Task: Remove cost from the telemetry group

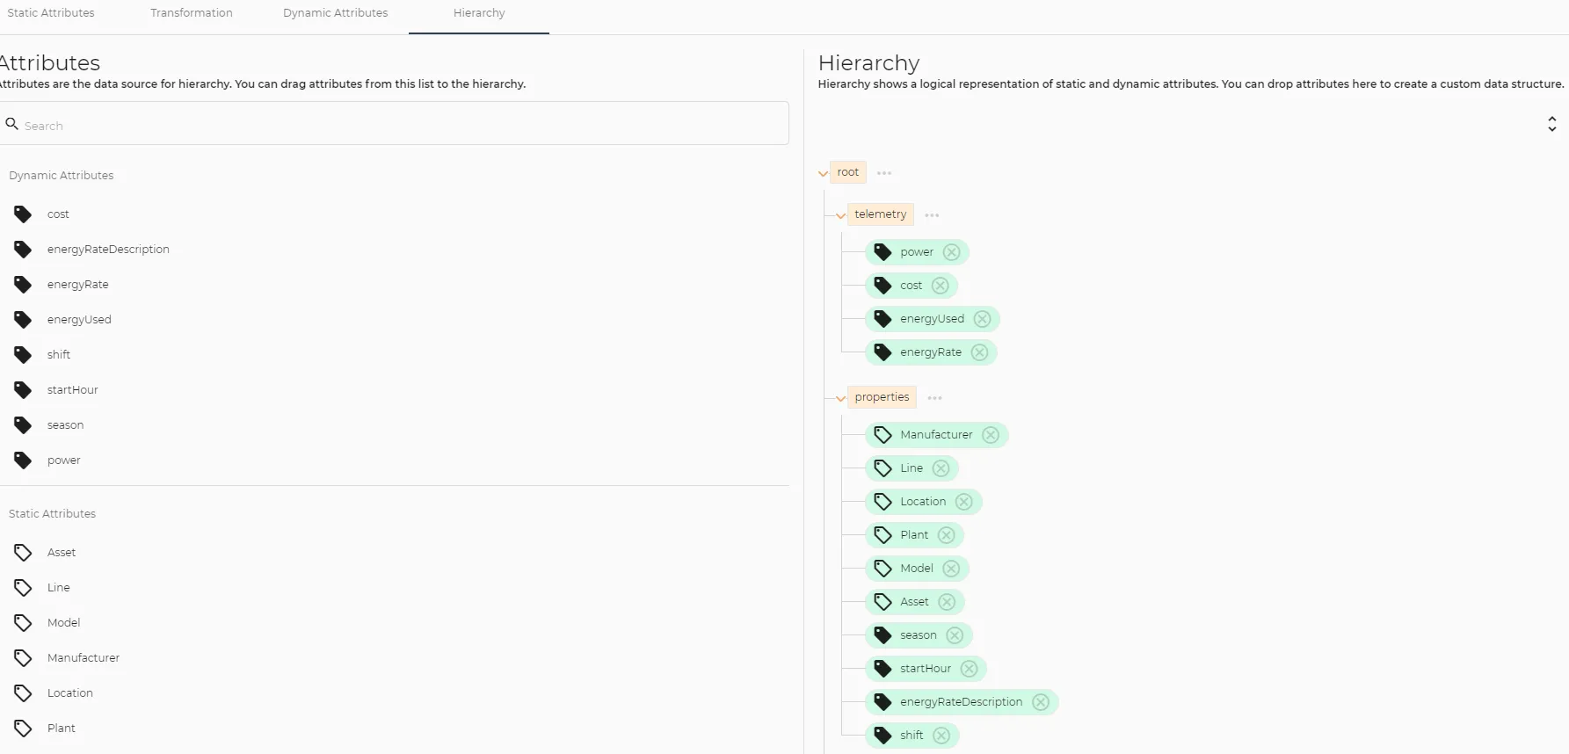Action: [x=940, y=286]
